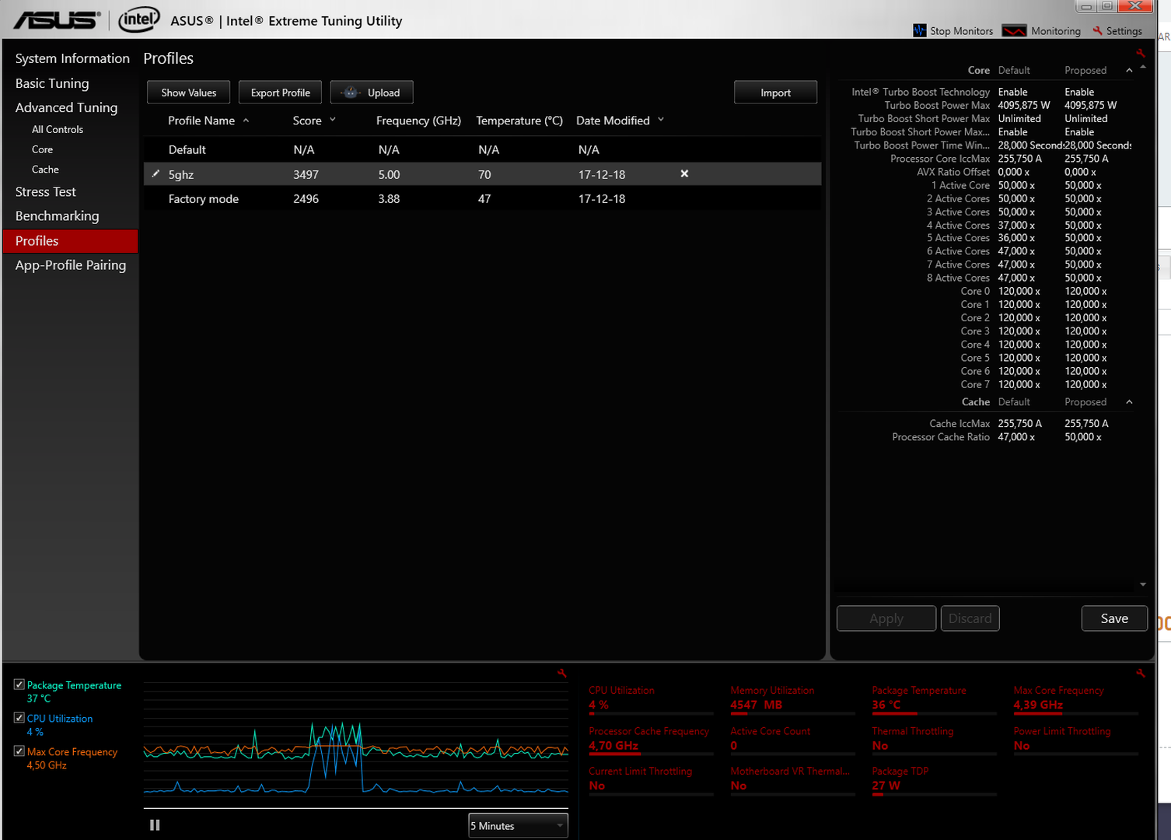This screenshot has height=840, width=1171.
Task: Click the Processor Core IccMax row
Action: click(985, 159)
